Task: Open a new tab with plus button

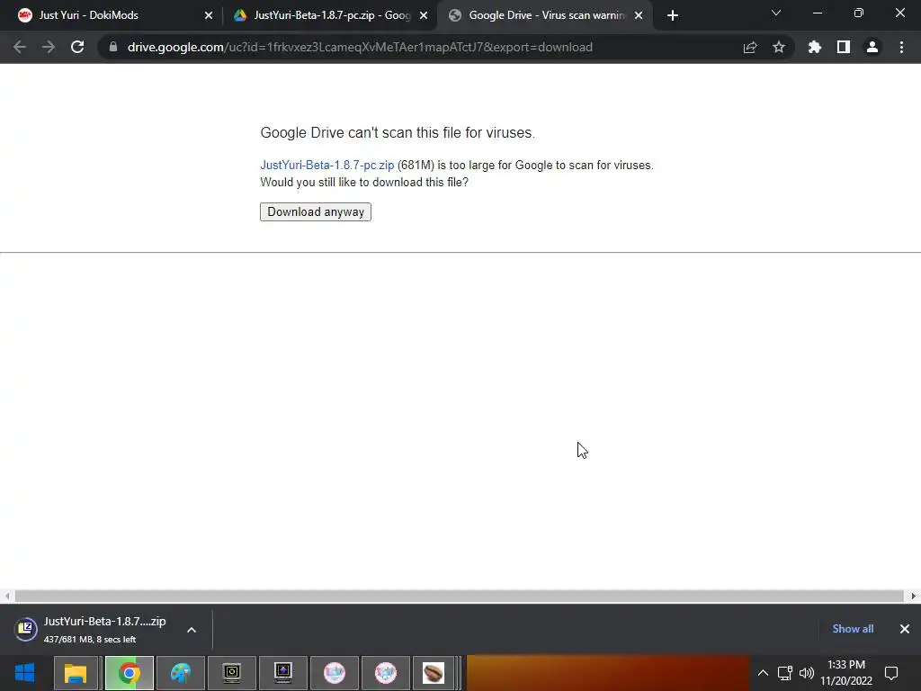Action: coord(673,15)
